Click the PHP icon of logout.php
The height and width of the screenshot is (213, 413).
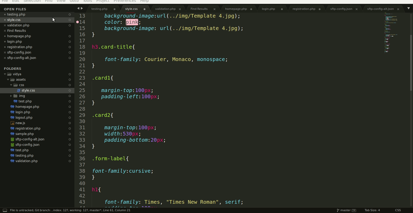tap(12, 118)
